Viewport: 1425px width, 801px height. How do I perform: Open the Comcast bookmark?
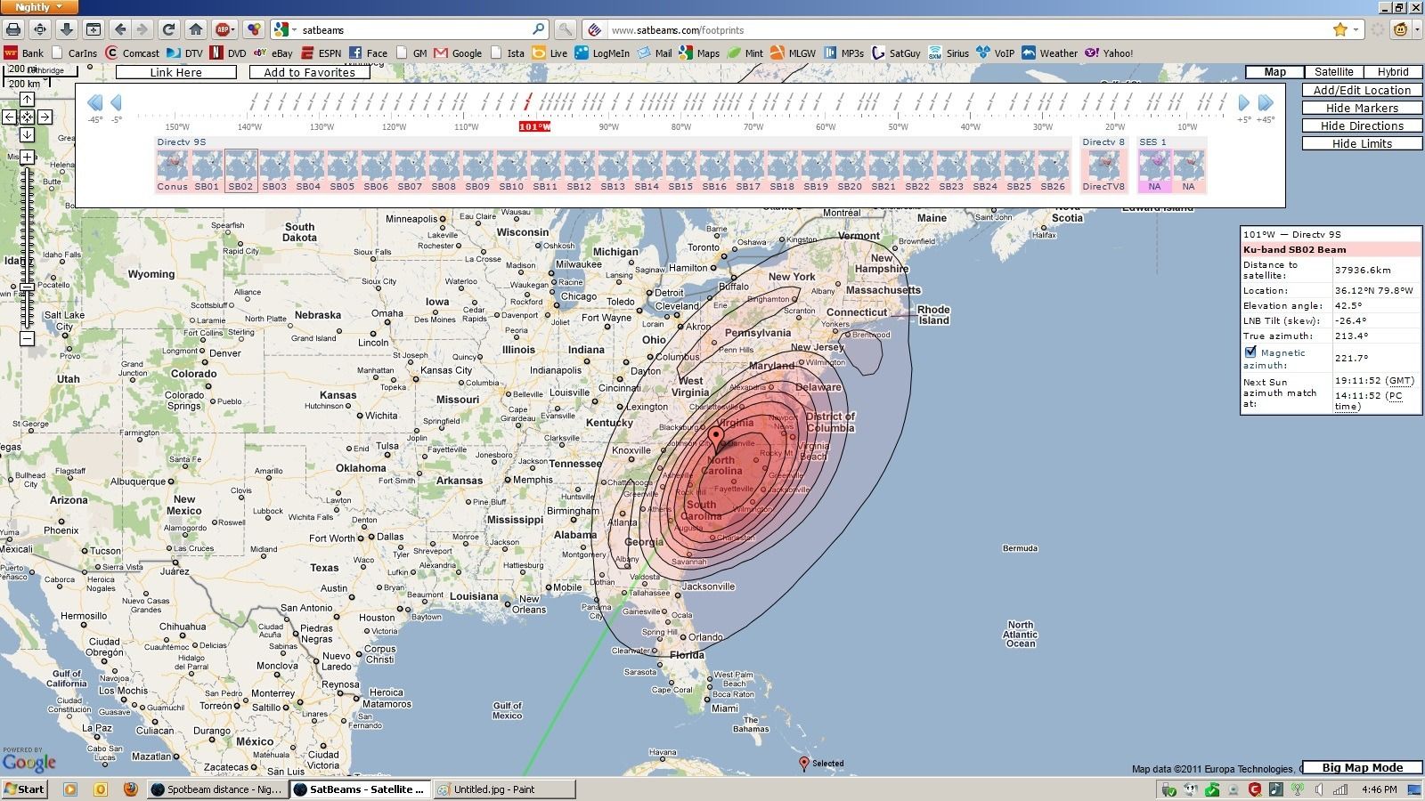click(x=132, y=53)
